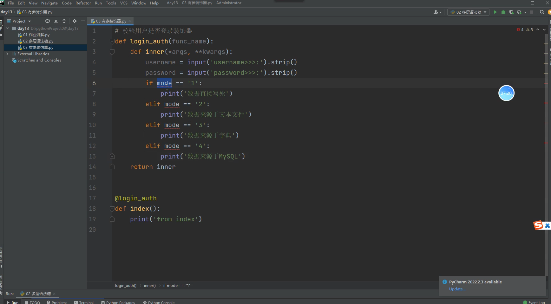This screenshot has width=551, height=304.
Task: Open the Structure side panel
Action: [1, 257]
